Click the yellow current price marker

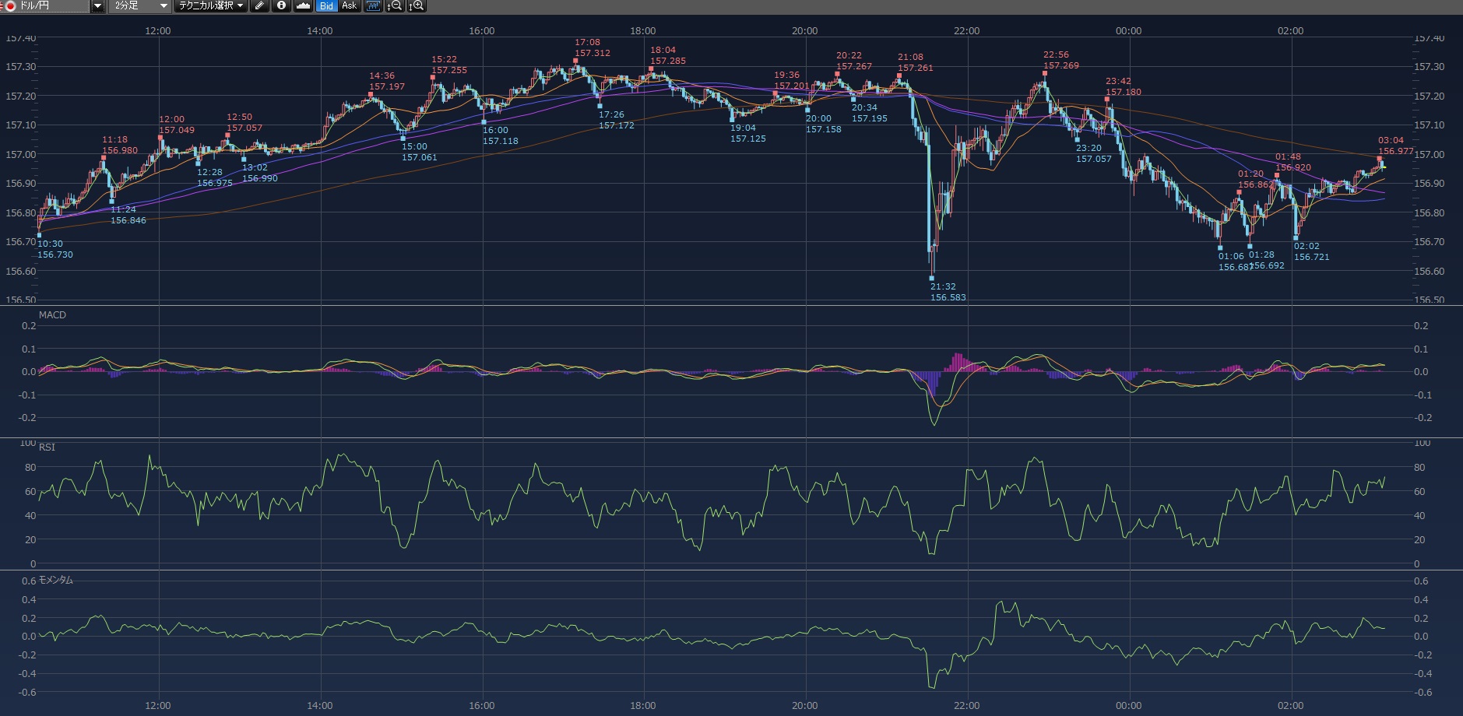point(1383,167)
